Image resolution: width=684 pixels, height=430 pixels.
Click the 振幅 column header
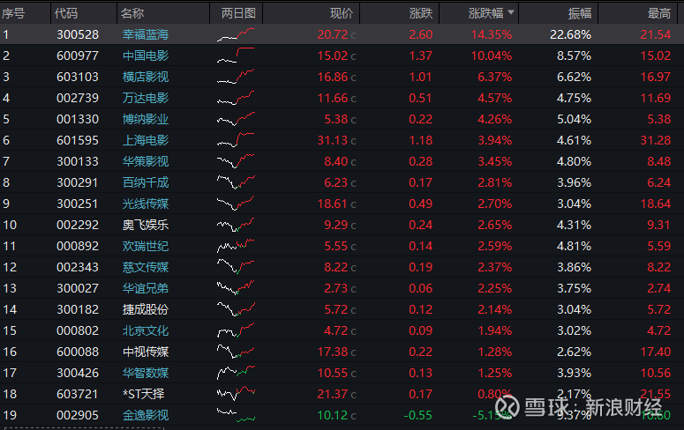[x=579, y=13]
